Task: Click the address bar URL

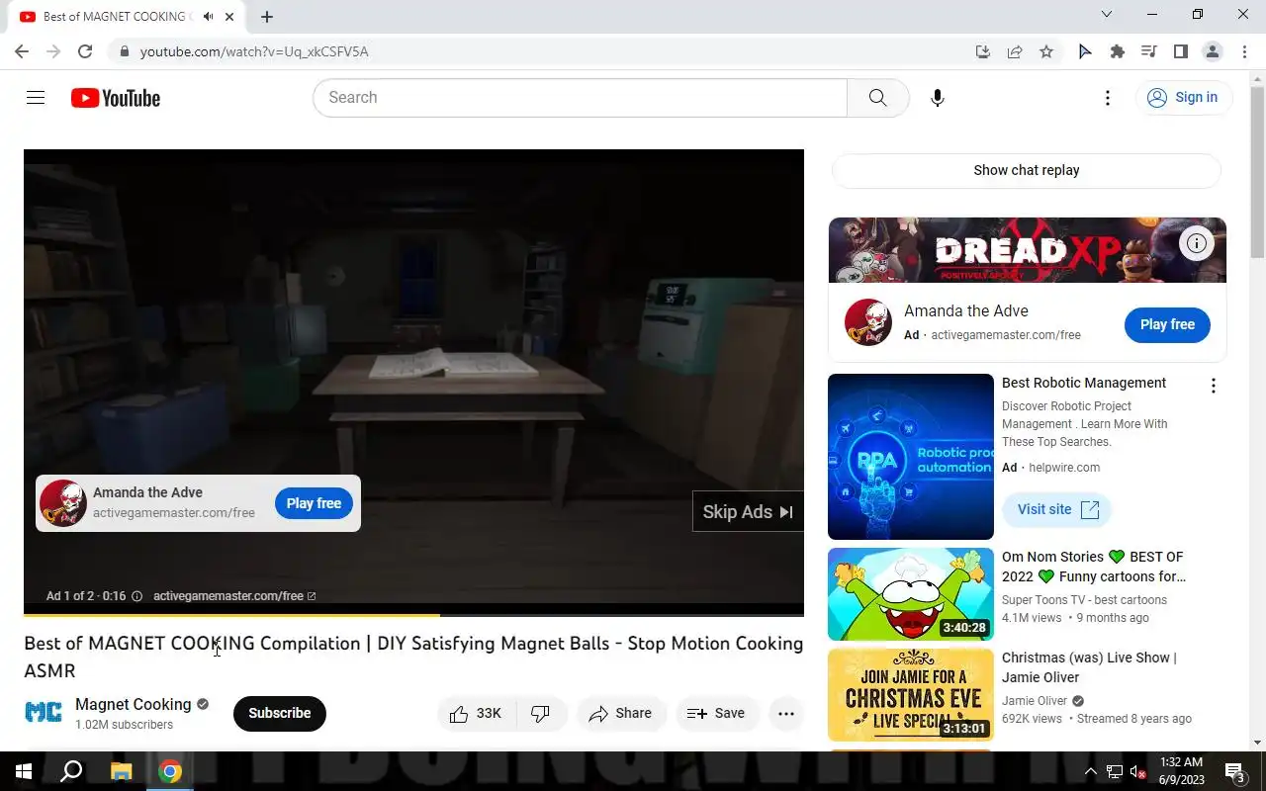Action: (254, 51)
